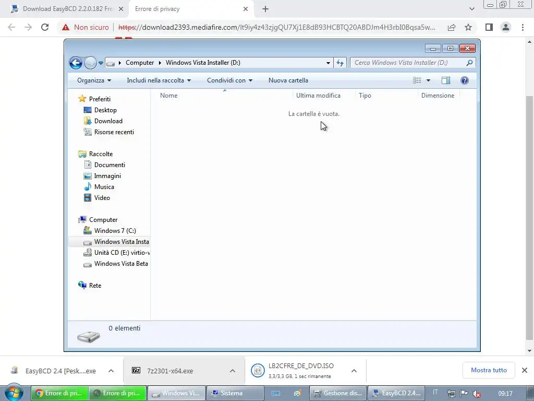The height and width of the screenshot is (401, 534).
Task: Go back in the Explorer window
Action: pyautogui.click(x=76, y=63)
